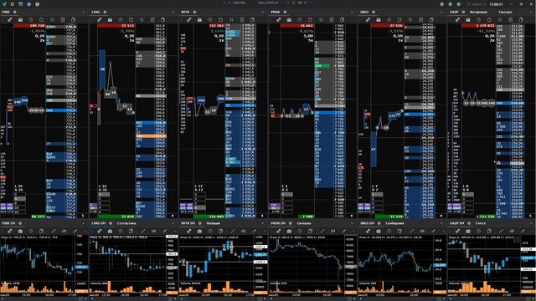
Task: Expand dropdown arrow of PHOR 5M chart panel
Action: (353, 223)
